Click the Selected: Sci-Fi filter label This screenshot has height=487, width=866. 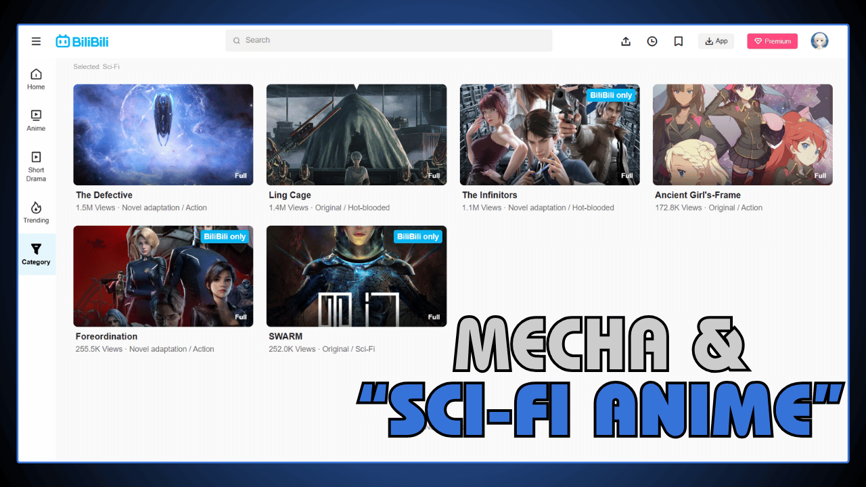[x=95, y=66]
